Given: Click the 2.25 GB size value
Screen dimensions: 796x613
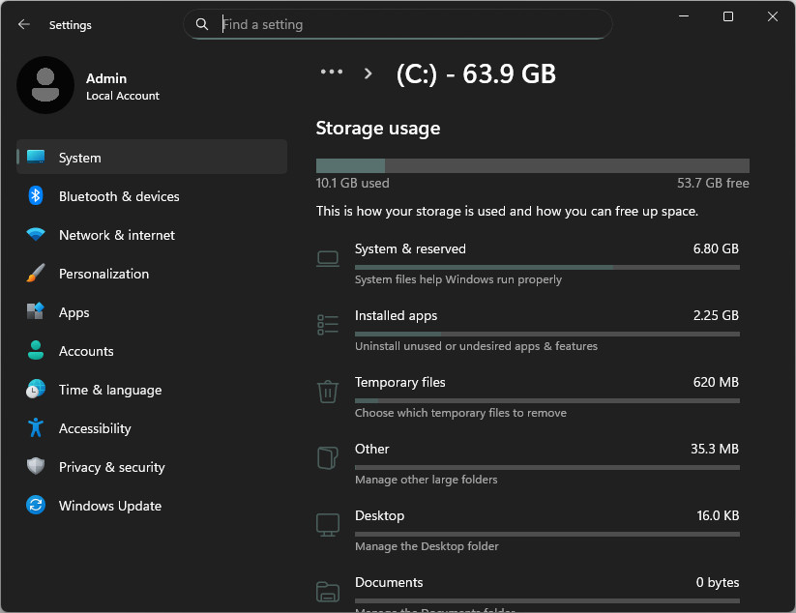Looking at the screenshot, I should 716,315.
